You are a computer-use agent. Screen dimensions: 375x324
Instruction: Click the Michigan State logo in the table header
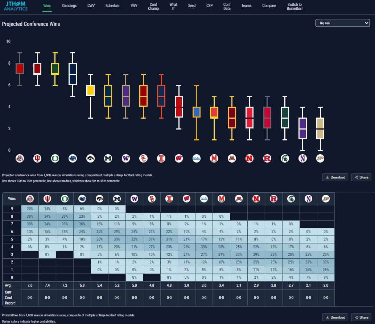(291, 198)
